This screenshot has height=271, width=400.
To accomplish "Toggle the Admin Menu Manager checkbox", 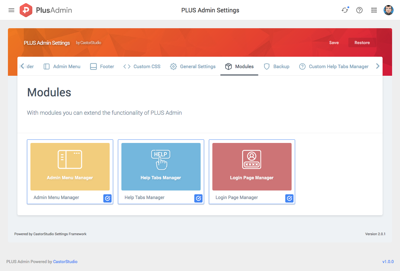I will (x=107, y=198).
